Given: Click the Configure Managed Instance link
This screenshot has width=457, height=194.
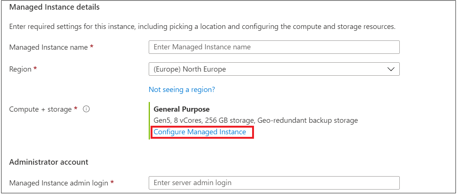Looking at the screenshot, I should [200, 132].
